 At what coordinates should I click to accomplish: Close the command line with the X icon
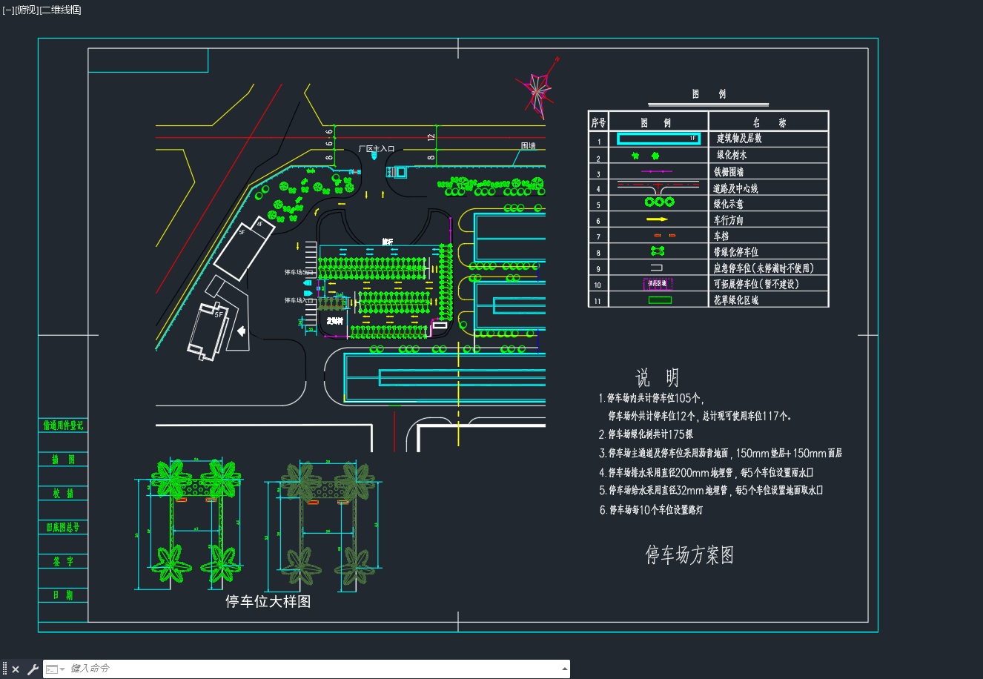(16, 669)
